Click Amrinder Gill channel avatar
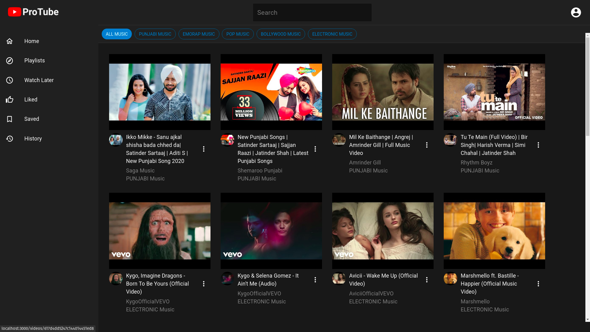The width and height of the screenshot is (590, 332). 339,140
